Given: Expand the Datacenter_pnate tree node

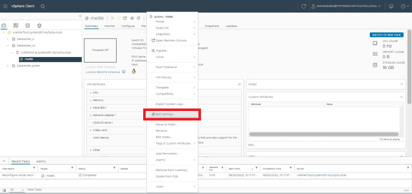Looking at the screenshot, I should (x=8, y=65).
